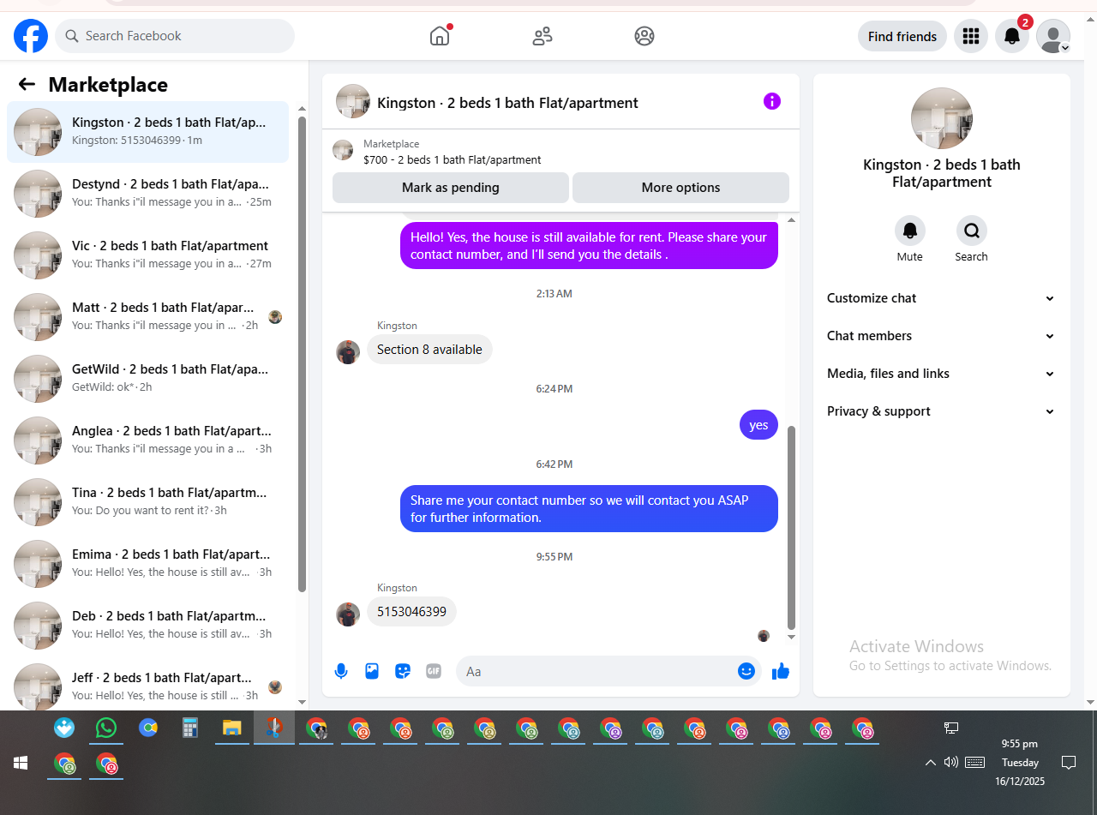Click the "5153046399" message bubble
1097x815 pixels.
pos(411,612)
